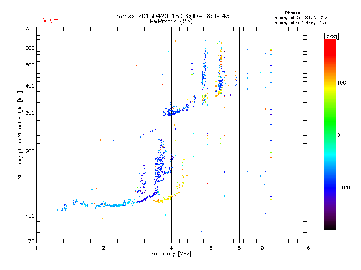Click the y-axis tick label '400'
Screen dimensions: 361x270
tap(30, 86)
